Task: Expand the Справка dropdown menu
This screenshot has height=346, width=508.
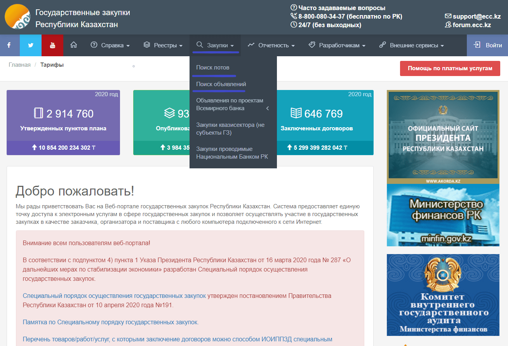Action: (x=110, y=45)
